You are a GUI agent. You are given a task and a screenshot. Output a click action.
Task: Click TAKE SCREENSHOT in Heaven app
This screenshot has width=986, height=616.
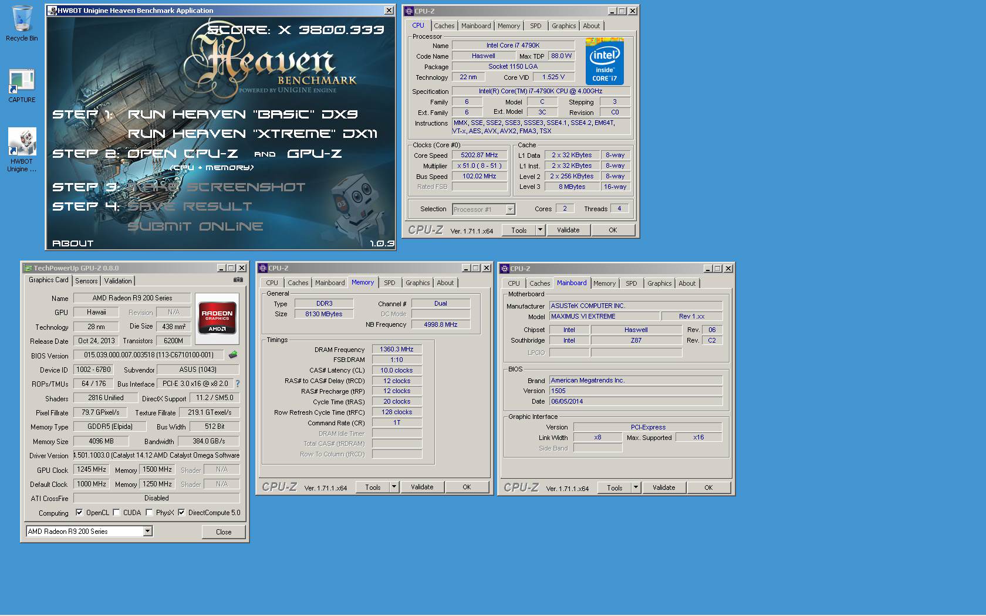coord(217,187)
